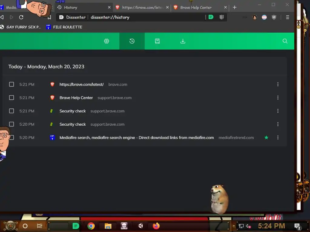This screenshot has width=310, height=232.
Task: Open the skull app in taskbar
Action: (x=124, y=226)
